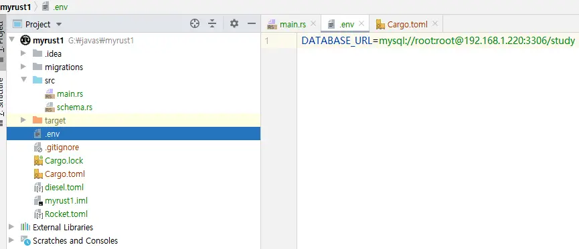Click the mysql connection string value
This screenshot has height=249, width=579.
coord(477,41)
